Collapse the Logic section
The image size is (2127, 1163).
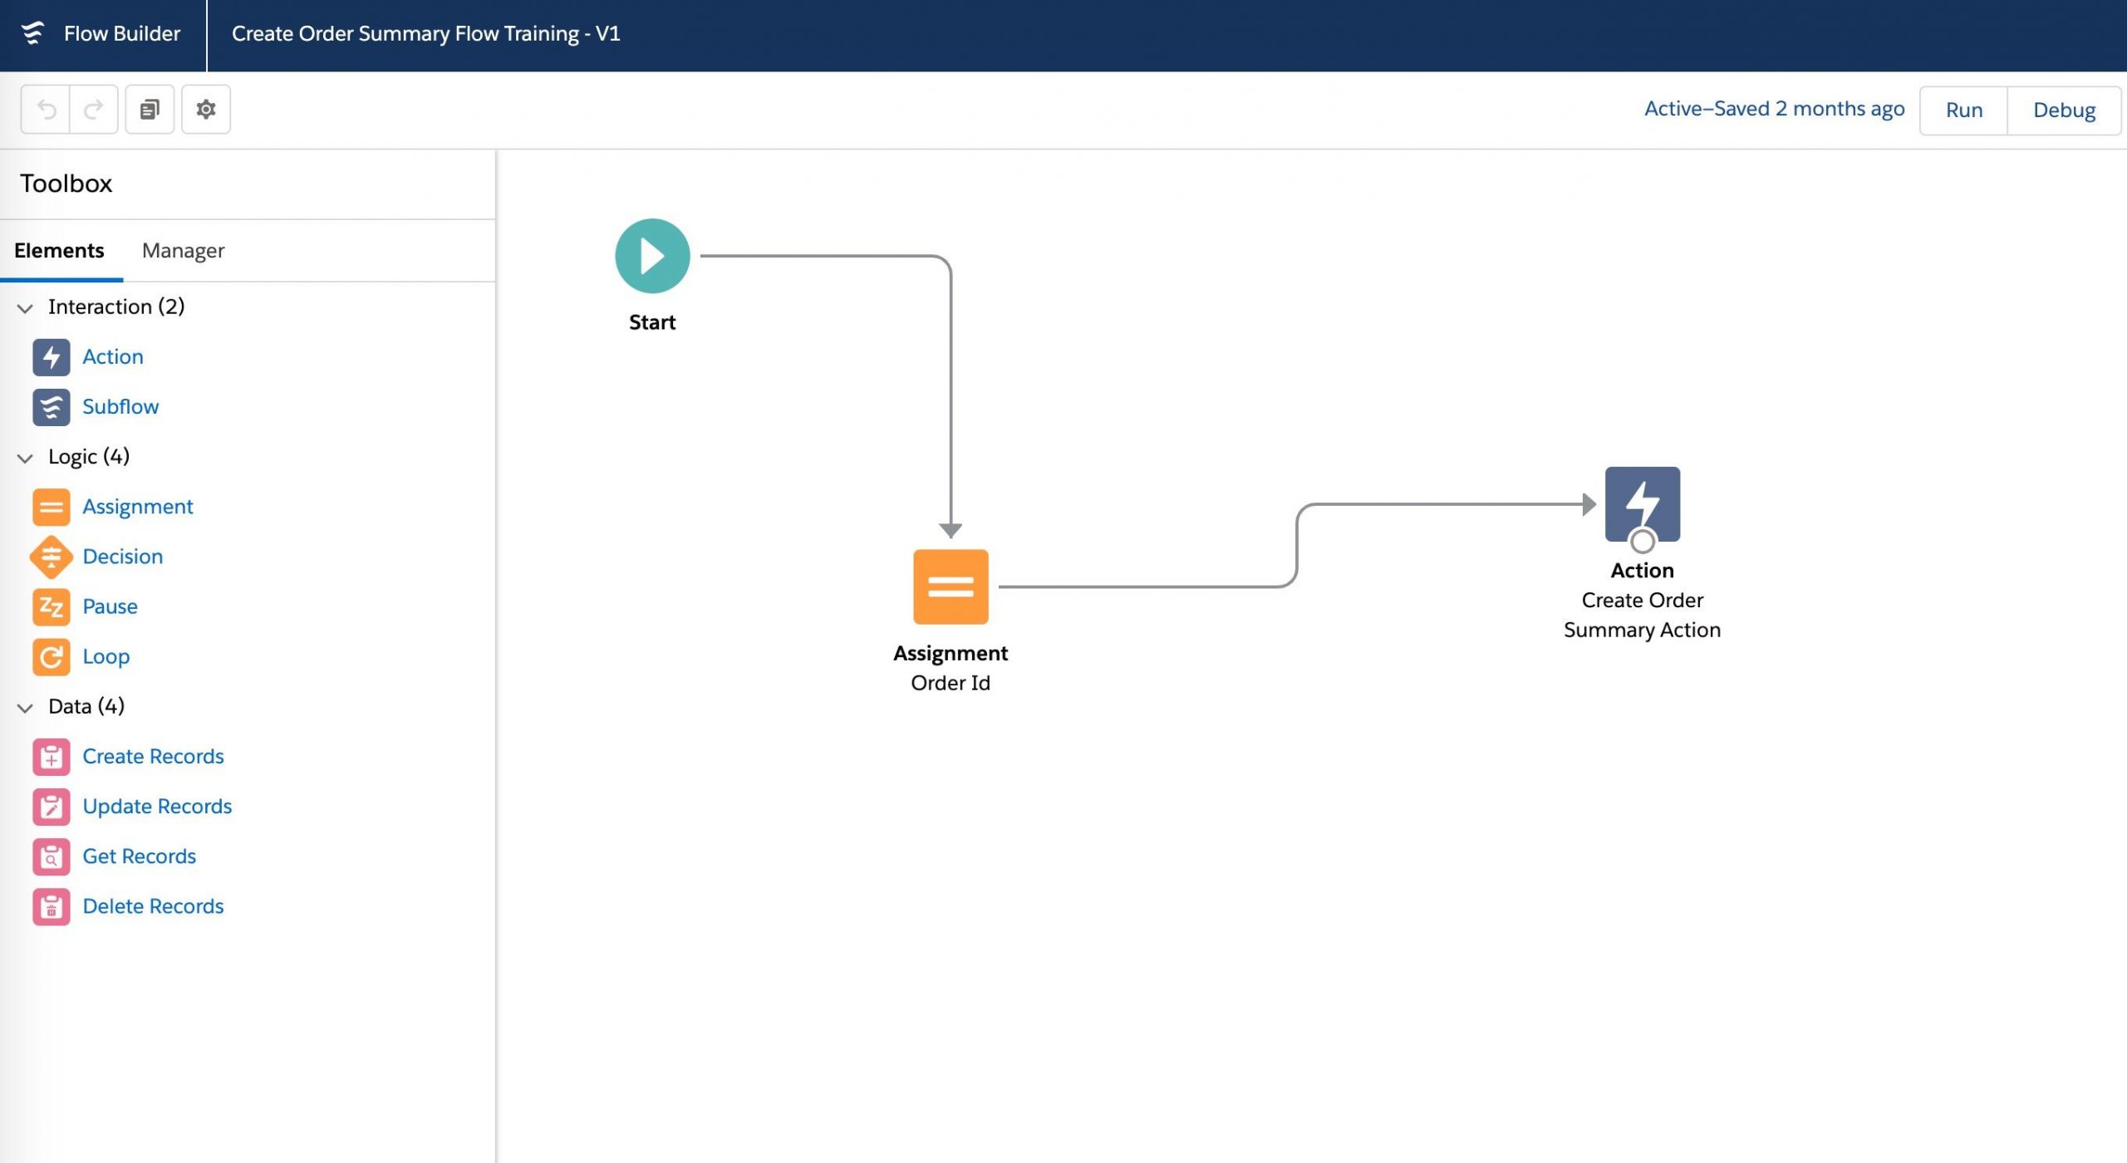(27, 456)
